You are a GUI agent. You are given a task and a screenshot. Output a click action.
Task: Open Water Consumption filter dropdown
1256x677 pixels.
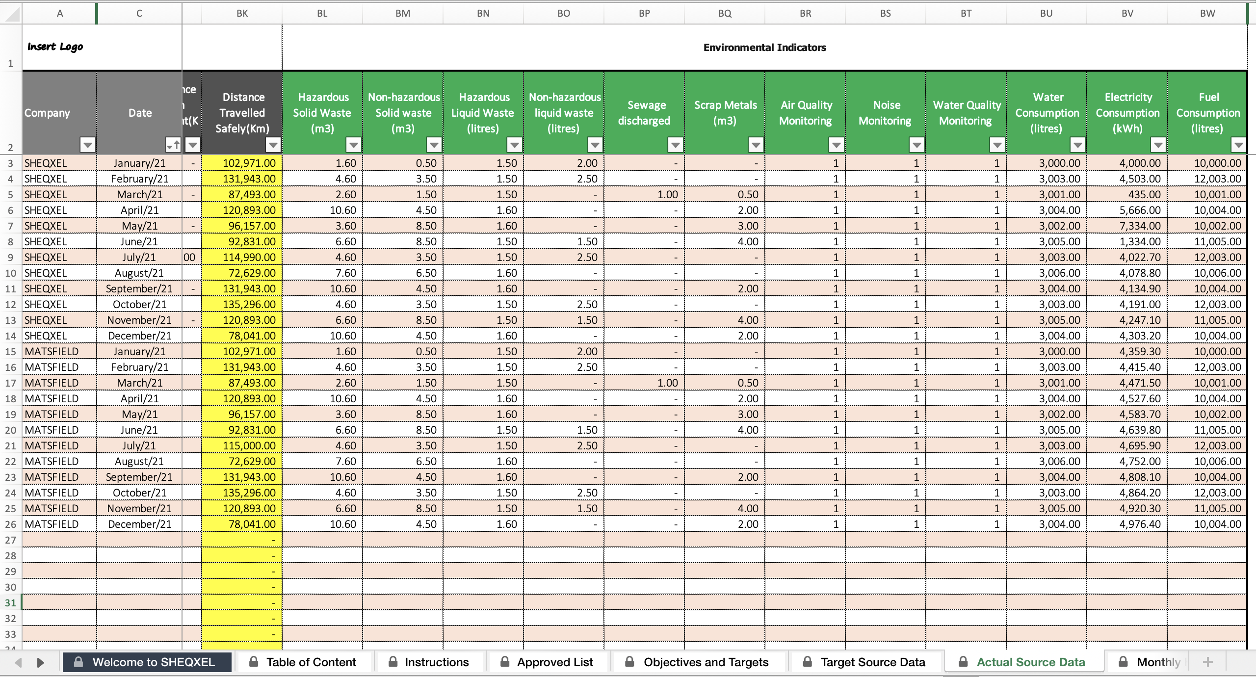click(1078, 145)
